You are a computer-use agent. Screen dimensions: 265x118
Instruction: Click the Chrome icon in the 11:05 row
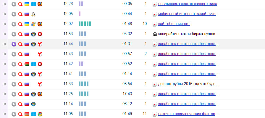pos(40,114)
